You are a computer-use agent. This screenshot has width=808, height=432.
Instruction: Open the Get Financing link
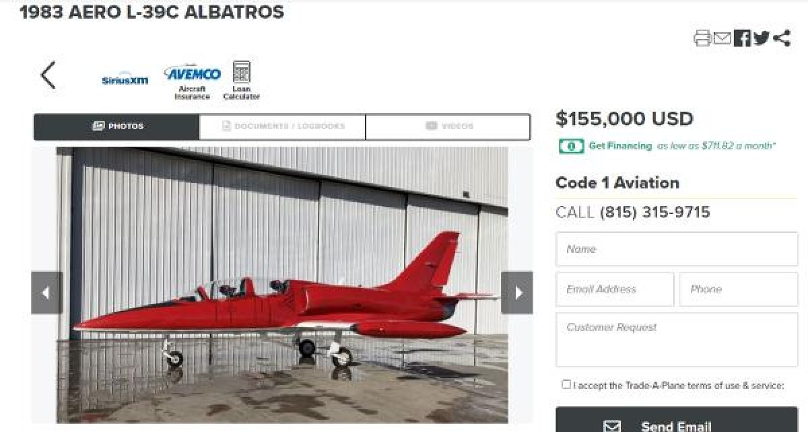click(x=620, y=145)
